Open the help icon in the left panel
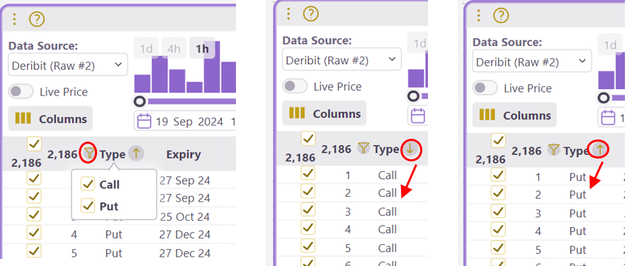Screen dimensions: 632x266 37,19
